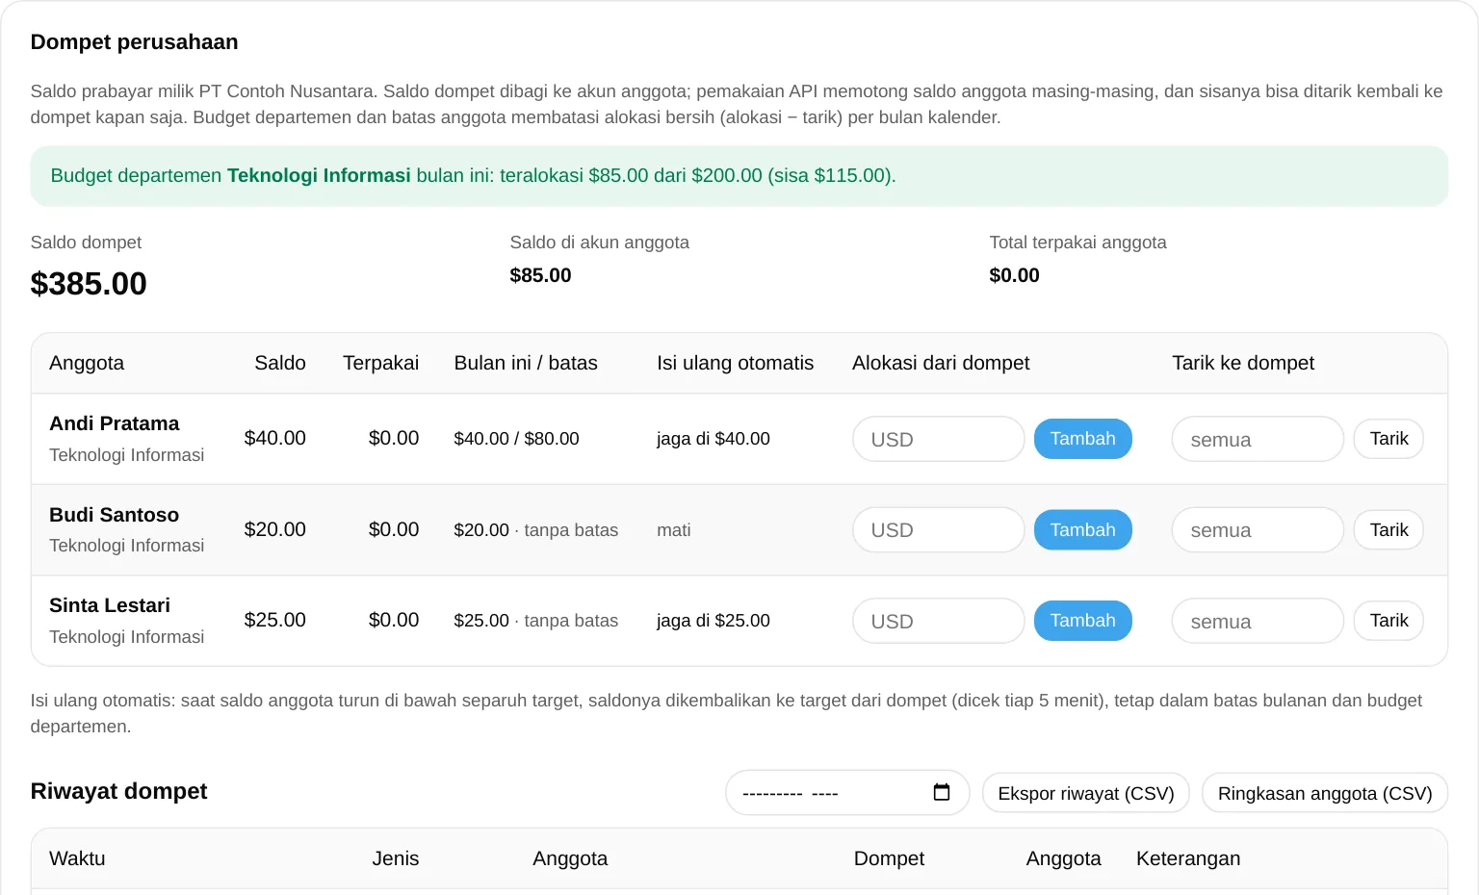Select the name Sinta Lestari
This screenshot has width=1479, height=895.
tap(110, 605)
